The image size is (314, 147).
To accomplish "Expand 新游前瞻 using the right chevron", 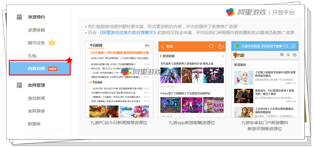I will 223,56.
